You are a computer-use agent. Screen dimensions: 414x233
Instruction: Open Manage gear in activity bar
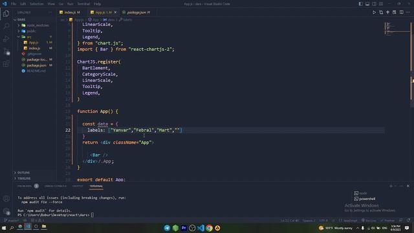(x=6, y=211)
